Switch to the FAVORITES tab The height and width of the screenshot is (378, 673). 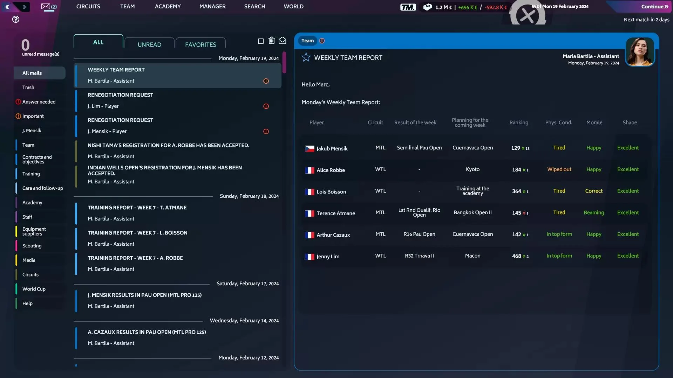point(200,44)
